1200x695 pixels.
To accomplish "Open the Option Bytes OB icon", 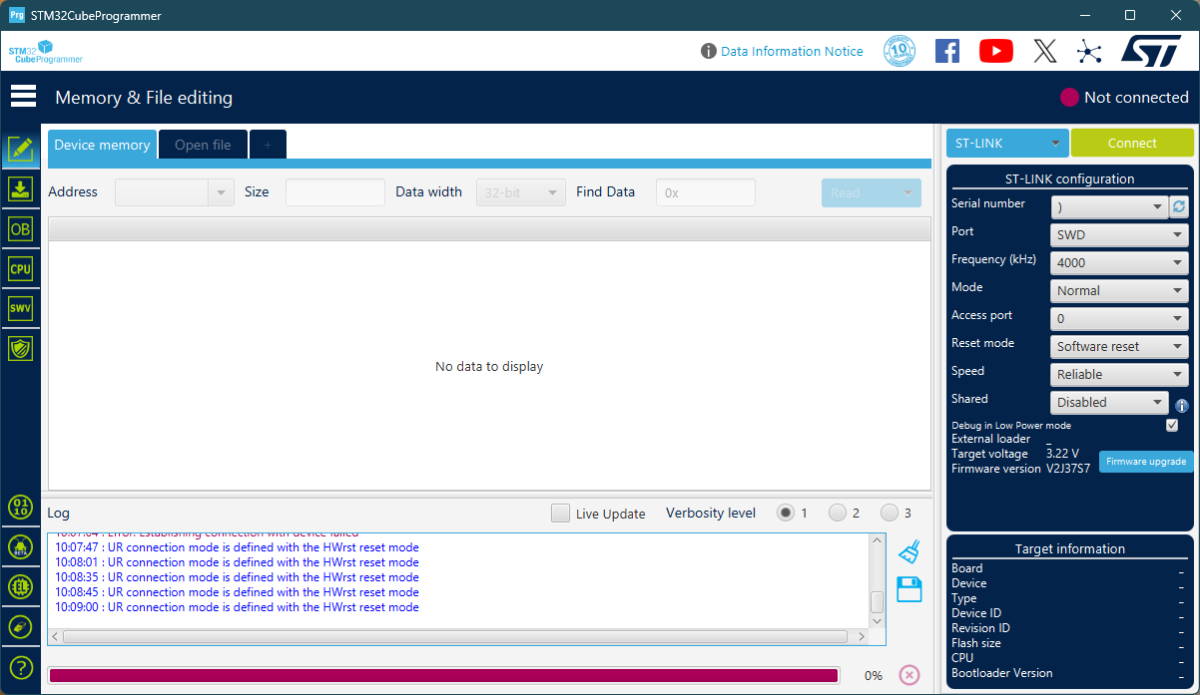I will [20, 229].
